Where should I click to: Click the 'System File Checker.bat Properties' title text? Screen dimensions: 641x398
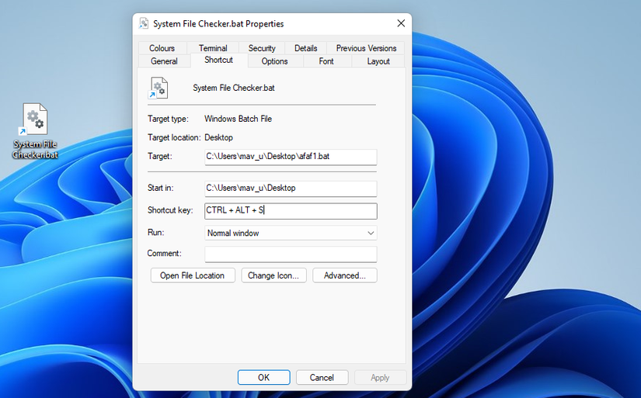[x=218, y=24]
